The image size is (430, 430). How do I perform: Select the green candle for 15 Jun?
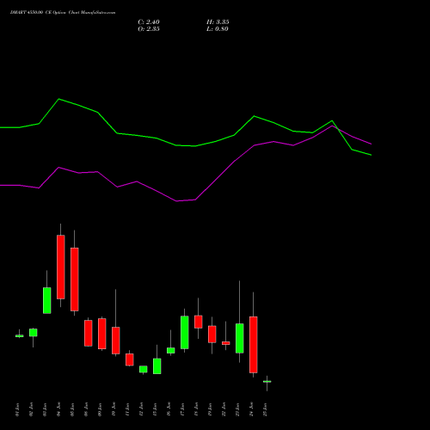(157, 366)
